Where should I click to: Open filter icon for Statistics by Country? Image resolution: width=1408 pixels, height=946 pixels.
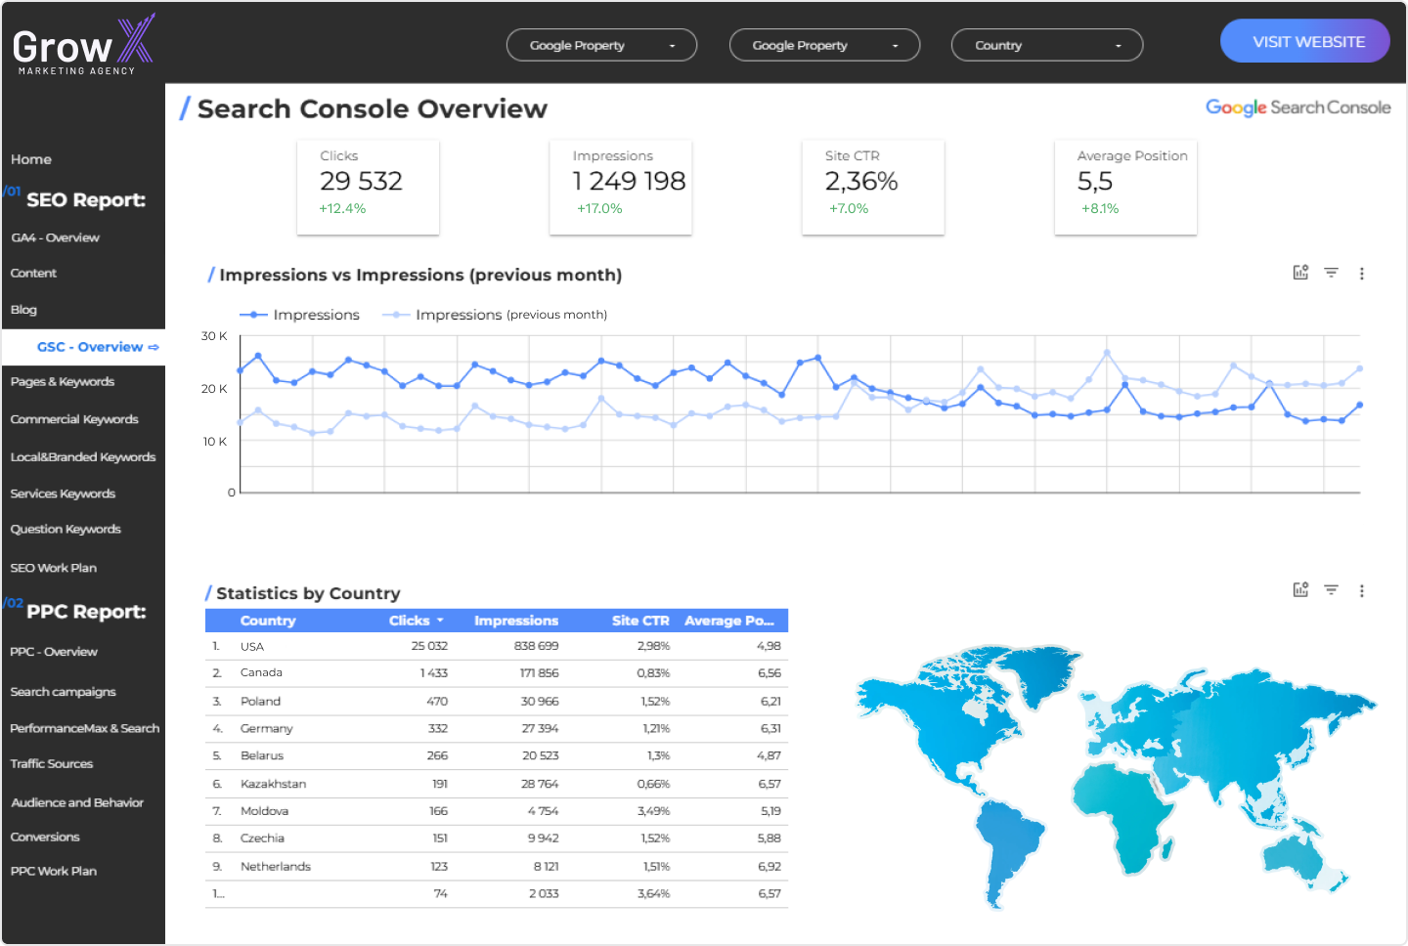(x=1331, y=589)
